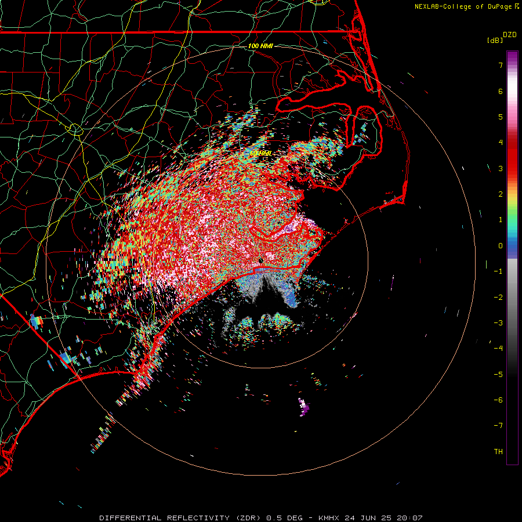Screen dimensions: 522x522
Task: Click the 2 dB scale label
Action: pos(501,194)
